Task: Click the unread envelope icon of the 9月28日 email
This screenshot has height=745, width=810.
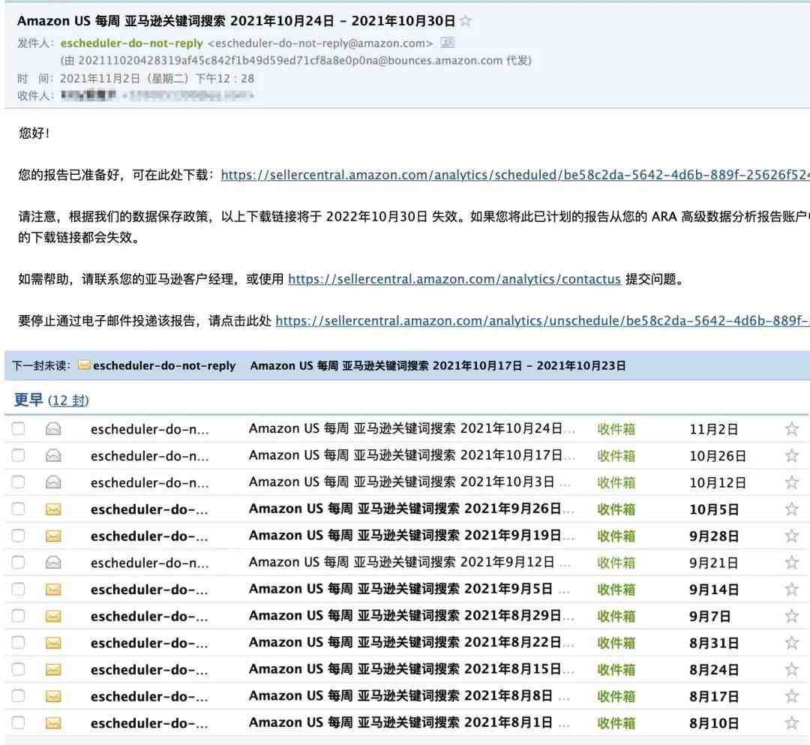Action: pos(53,536)
